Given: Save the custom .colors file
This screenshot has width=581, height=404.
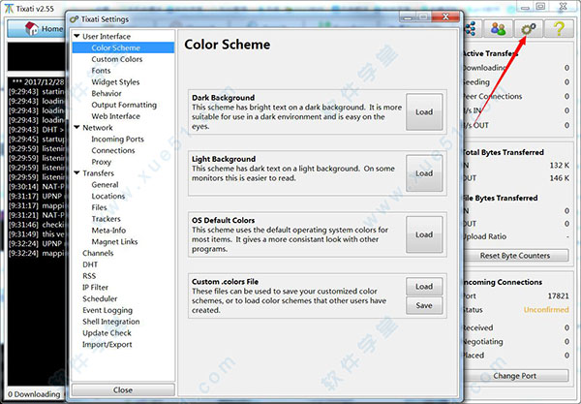Looking at the screenshot, I should pyautogui.click(x=424, y=305).
